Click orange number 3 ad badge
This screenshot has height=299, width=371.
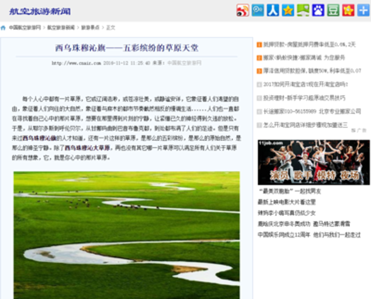point(259,71)
